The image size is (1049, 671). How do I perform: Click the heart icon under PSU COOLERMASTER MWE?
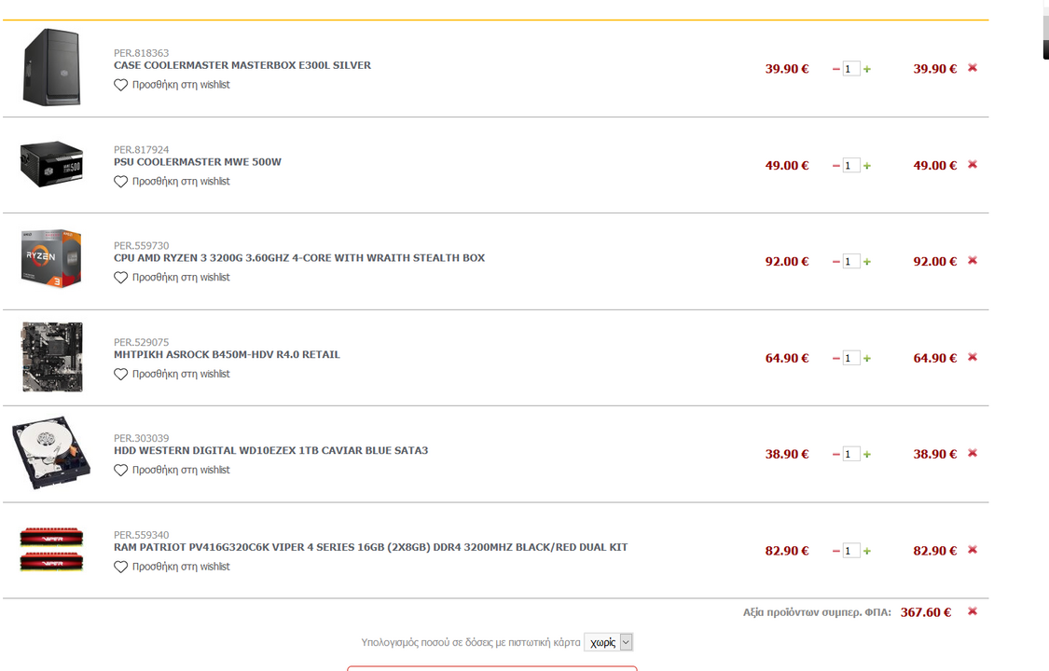[120, 181]
